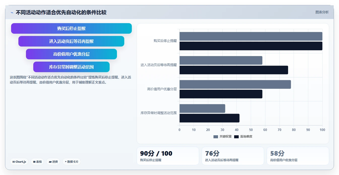Select the 购买后停止提醒 funnel bar
Image resolution: width=339 pixels, height=175 pixels.
tap(71, 28)
